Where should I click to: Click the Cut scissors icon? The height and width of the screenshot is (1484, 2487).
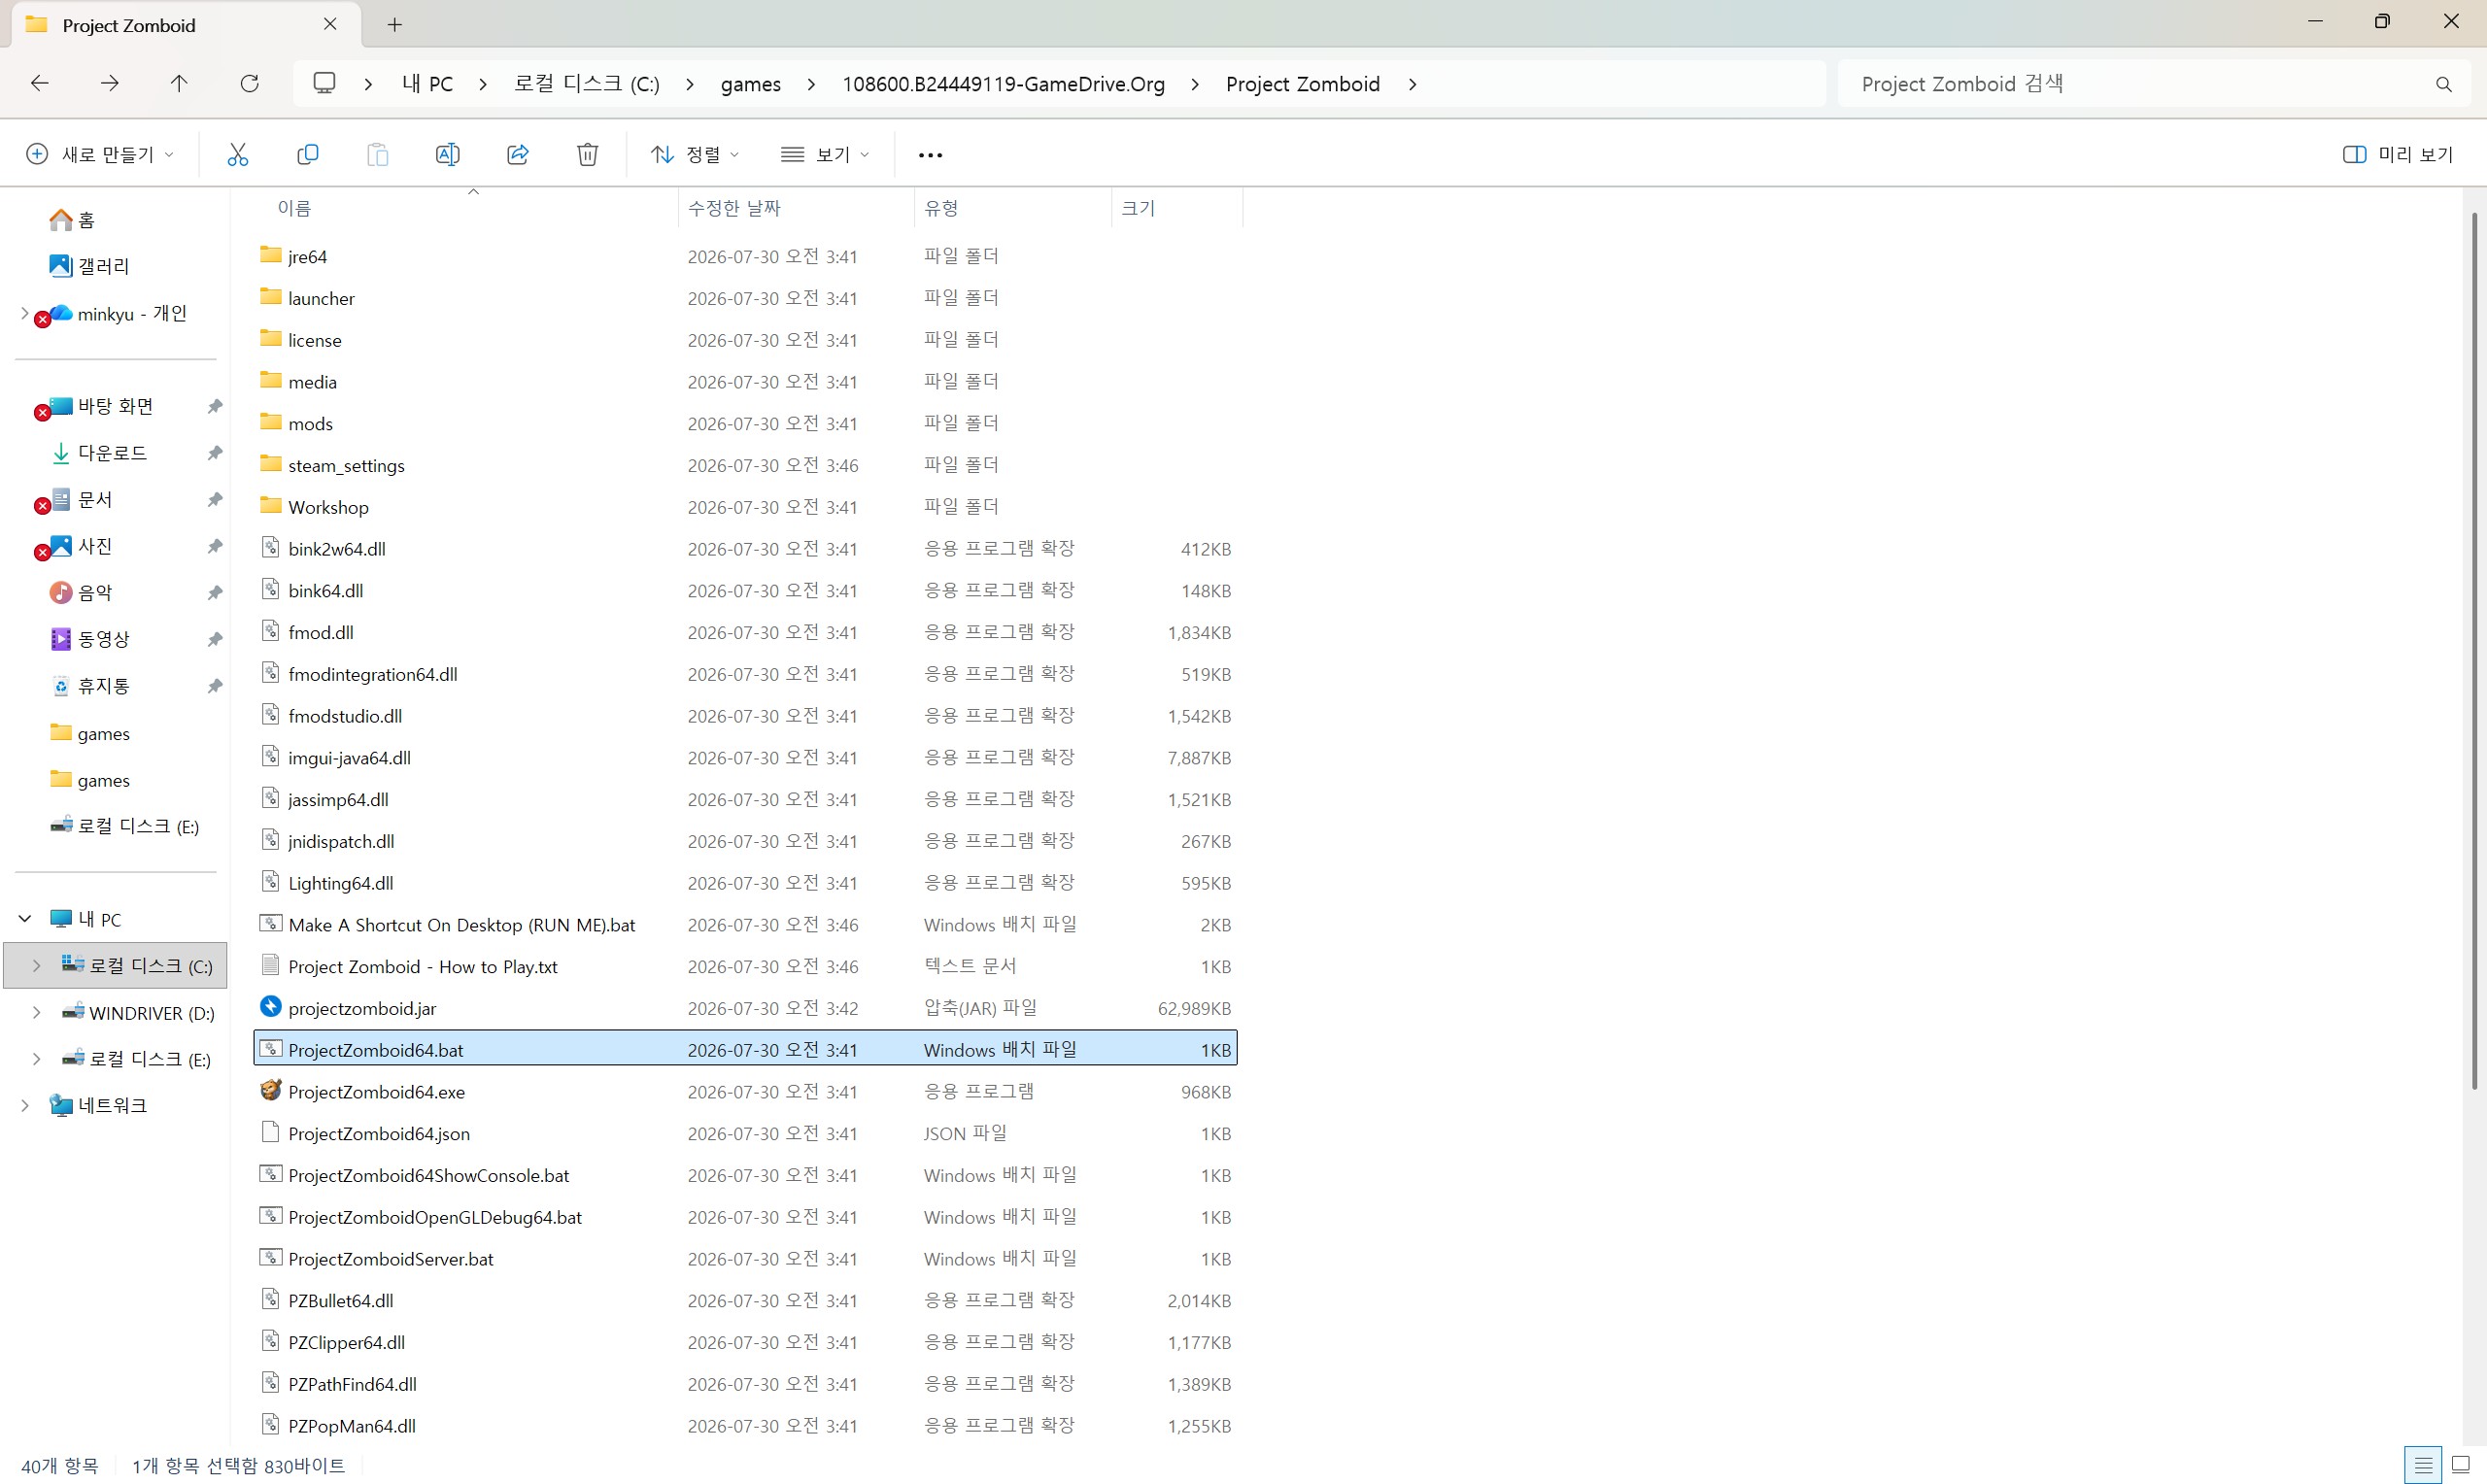237,154
